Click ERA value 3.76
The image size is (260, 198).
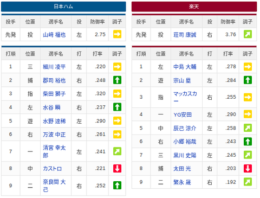pos(231,34)
